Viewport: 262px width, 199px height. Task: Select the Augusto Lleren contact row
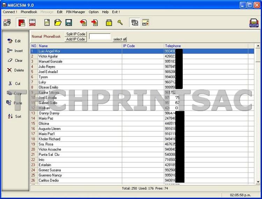pos(142,129)
